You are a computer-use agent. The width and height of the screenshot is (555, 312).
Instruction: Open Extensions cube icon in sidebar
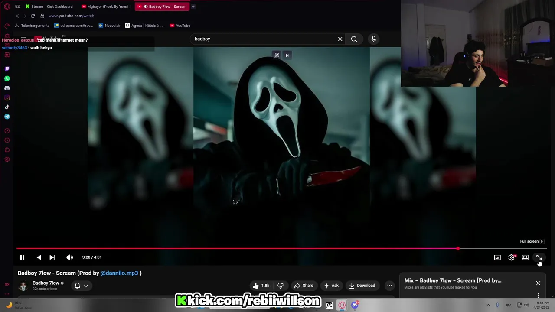click(7, 150)
